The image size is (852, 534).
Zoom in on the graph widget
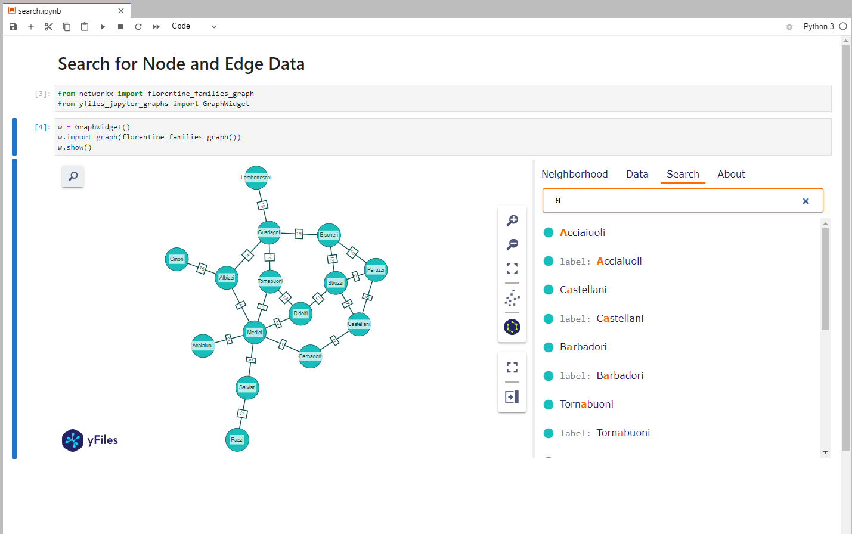pos(512,220)
